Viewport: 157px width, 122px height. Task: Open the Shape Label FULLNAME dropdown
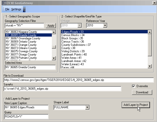point(87,107)
